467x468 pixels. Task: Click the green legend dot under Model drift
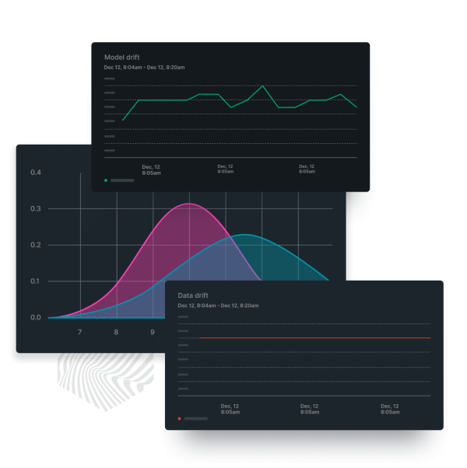click(105, 180)
